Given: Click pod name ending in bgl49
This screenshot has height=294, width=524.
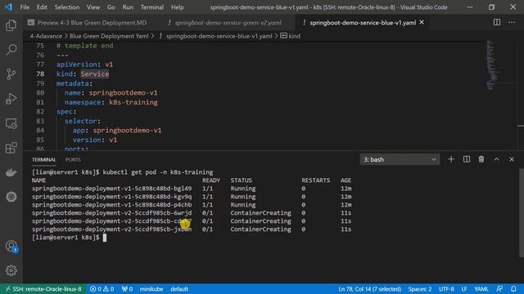Looking at the screenshot, I should tap(112, 189).
